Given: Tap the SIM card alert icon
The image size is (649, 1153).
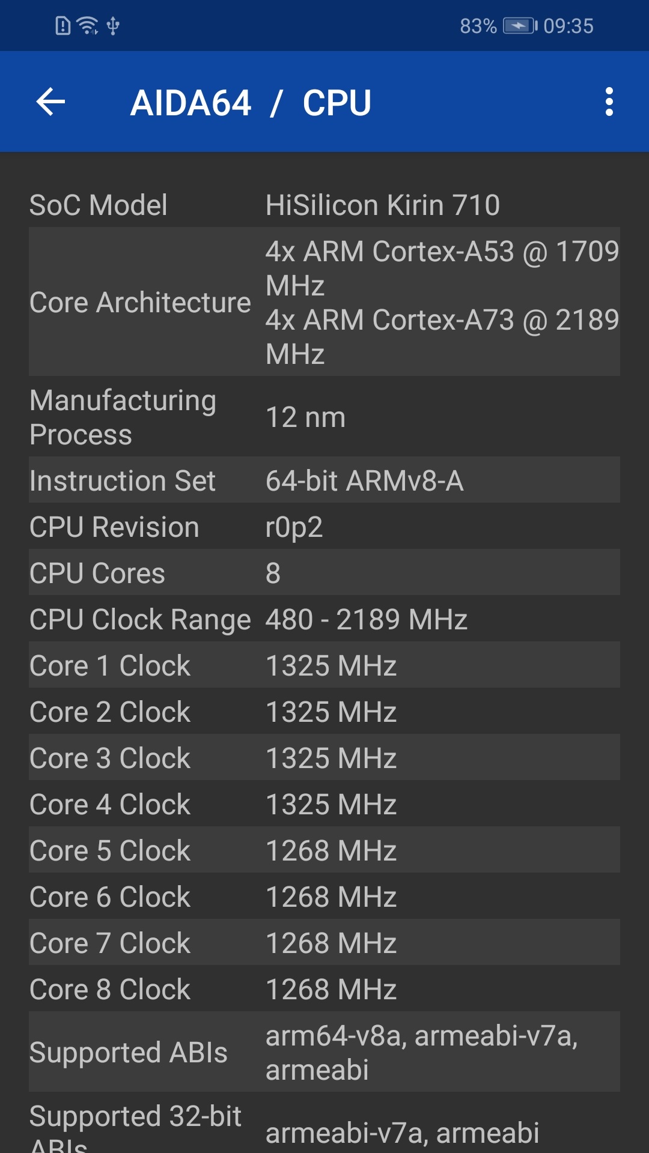Looking at the screenshot, I should (x=62, y=25).
